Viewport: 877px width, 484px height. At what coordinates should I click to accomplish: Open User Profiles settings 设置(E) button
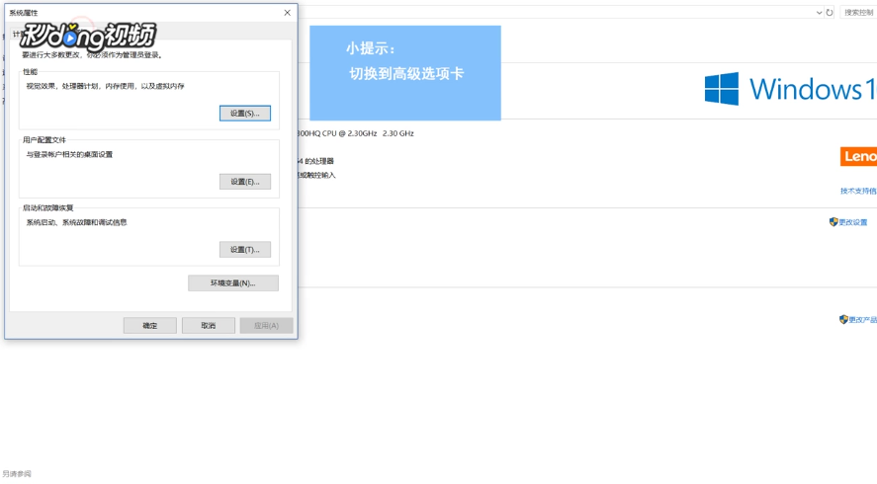pos(245,182)
